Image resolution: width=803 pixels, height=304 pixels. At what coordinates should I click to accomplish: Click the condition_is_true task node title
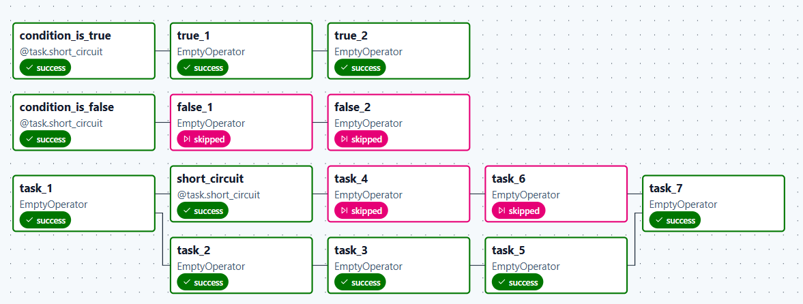pyautogui.click(x=65, y=35)
